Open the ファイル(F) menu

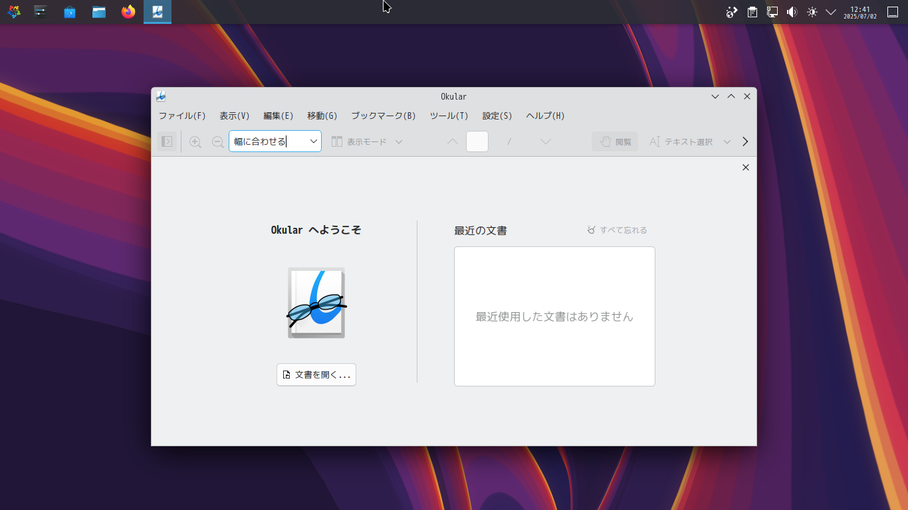pos(182,116)
